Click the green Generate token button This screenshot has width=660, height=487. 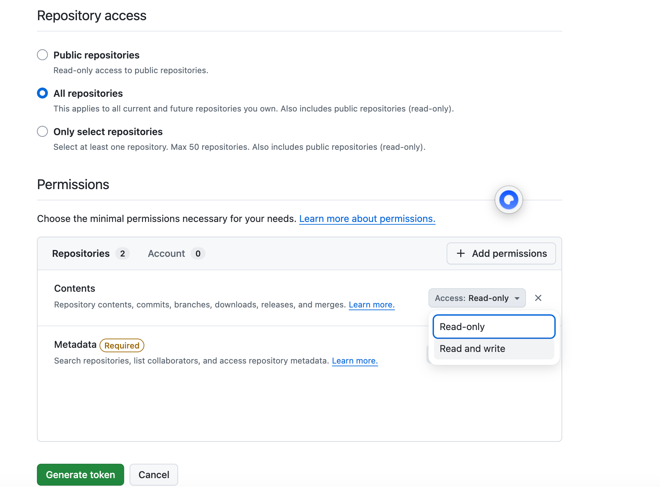(x=80, y=475)
